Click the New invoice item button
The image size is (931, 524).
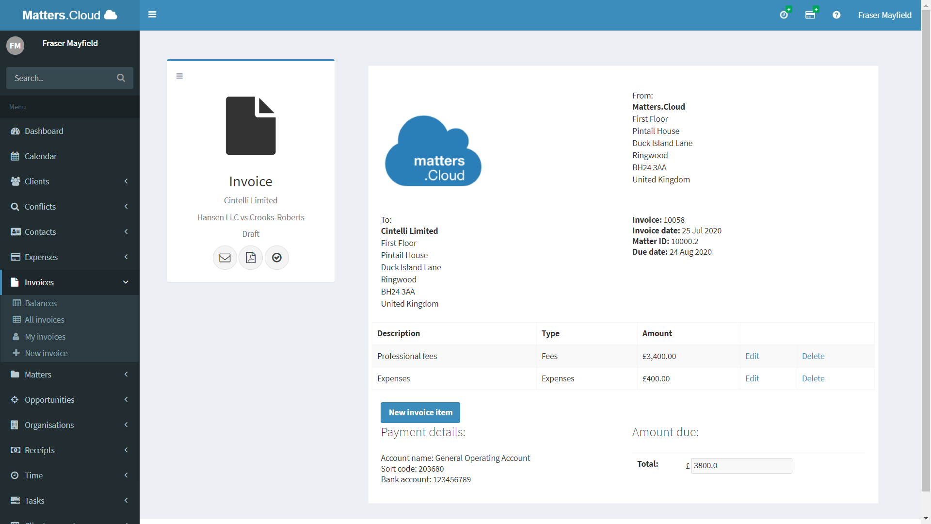coord(420,412)
